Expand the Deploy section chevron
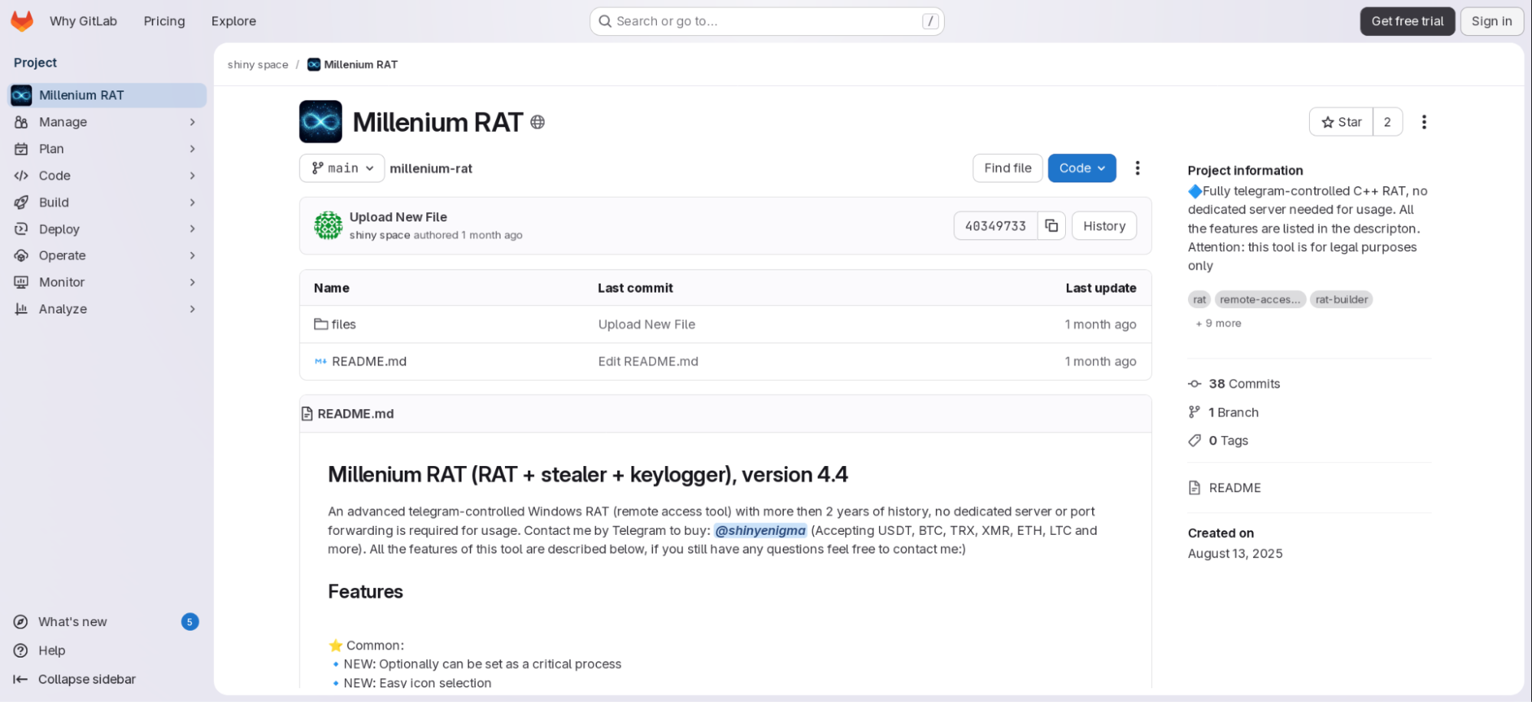The width and height of the screenshot is (1532, 702). tap(192, 229)
